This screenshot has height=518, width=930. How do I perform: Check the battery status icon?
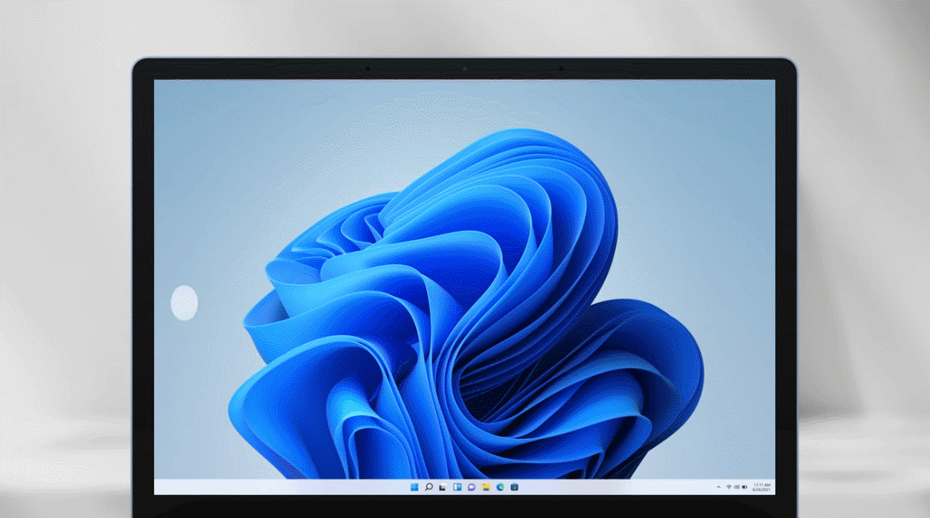[744, 487]
